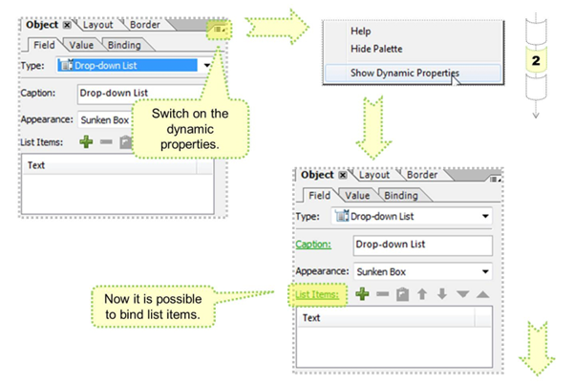Click the downward-pointing triangle sort icon

pyautogui.click(x=462, y=295)
